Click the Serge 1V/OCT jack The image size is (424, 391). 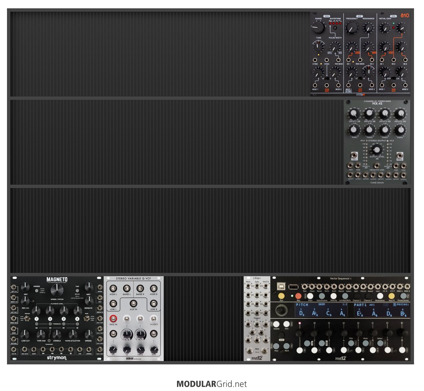pos(154,319)
